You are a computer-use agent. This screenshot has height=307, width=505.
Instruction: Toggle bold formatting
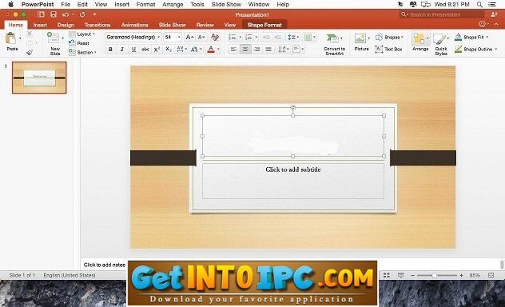point(110,50)
